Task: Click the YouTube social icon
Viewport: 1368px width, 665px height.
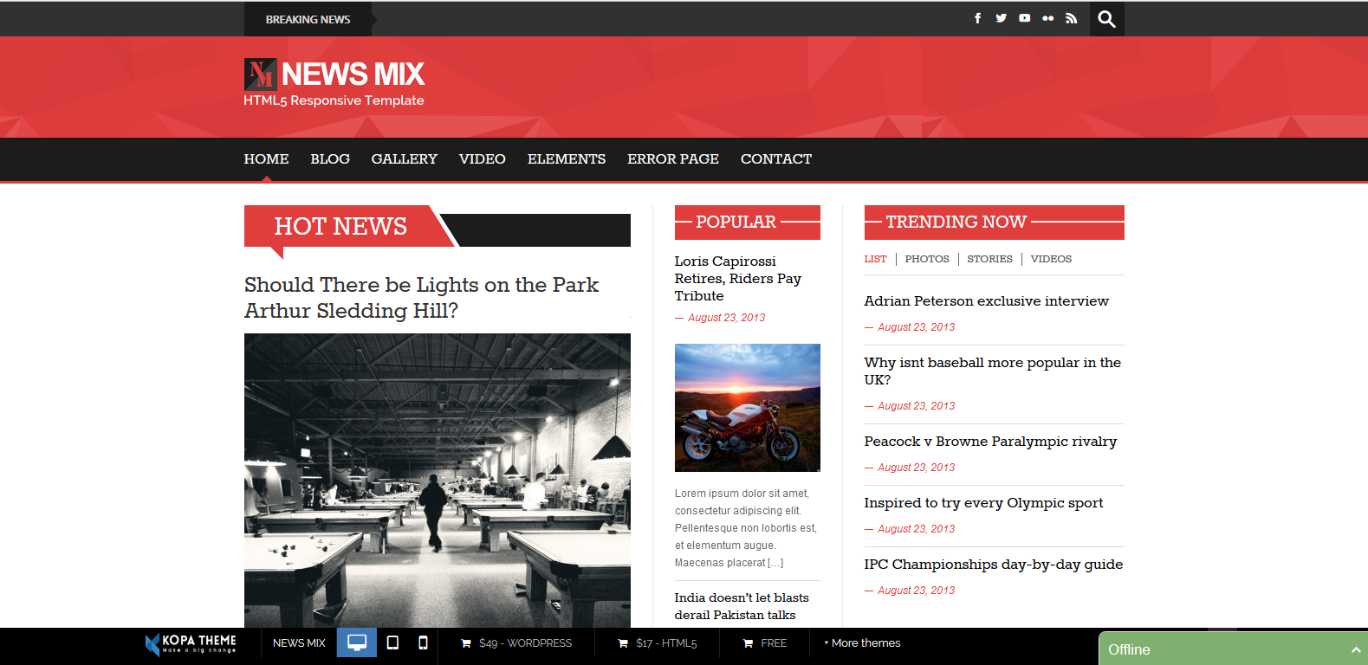Action: tap(1024, 18)
